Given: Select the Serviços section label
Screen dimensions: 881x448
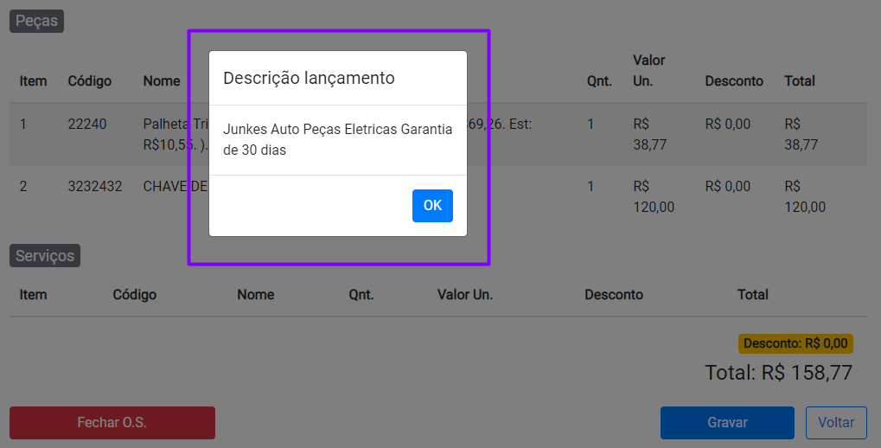Looking at the screenshot, I should [45, 256].
